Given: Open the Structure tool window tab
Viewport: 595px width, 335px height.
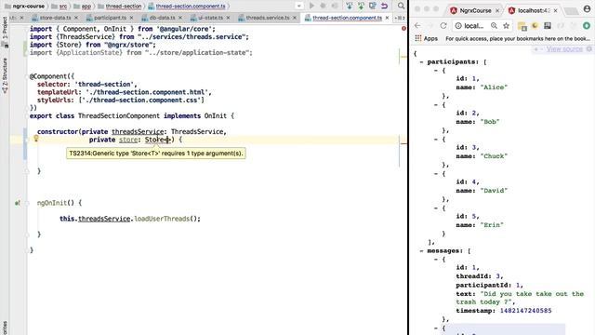Looking at the screenshot, I should point(5,74).
